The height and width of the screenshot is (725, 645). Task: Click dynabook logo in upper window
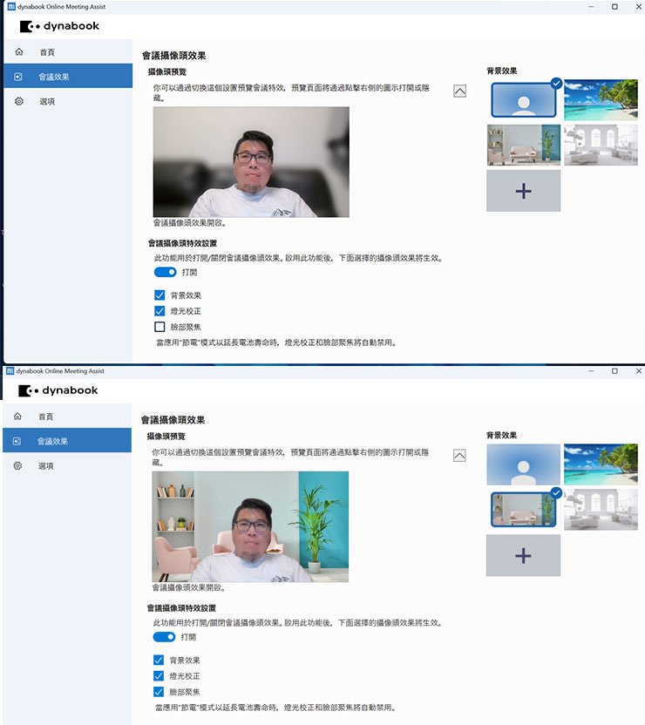pyautogui.click(x=59, y=26)
